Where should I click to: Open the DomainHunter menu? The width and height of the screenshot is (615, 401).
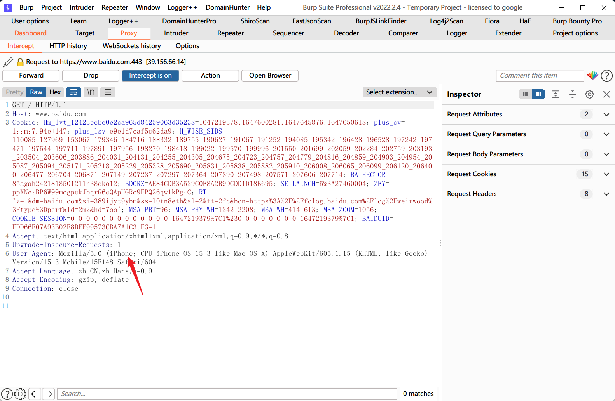228,7
